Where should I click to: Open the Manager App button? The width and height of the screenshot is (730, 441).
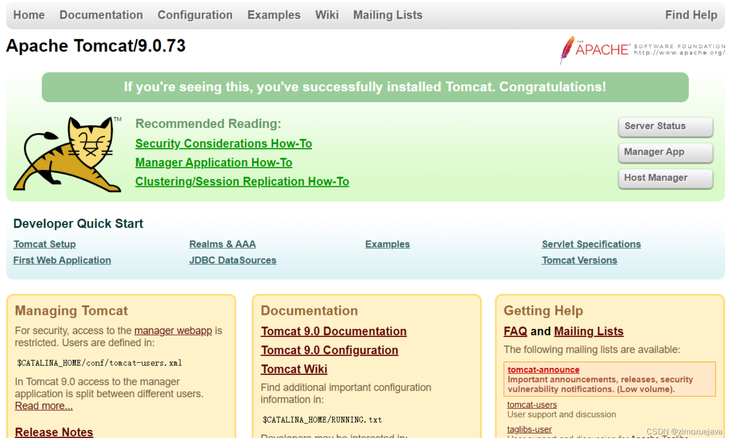click(666, 152)
